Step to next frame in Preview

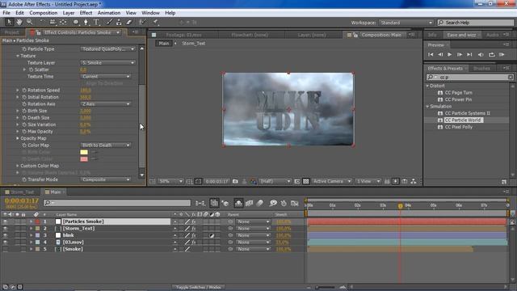460,54
